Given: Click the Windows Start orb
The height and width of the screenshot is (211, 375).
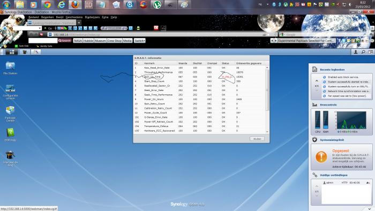Looking at the screenshot, I should tap(6, 4).
